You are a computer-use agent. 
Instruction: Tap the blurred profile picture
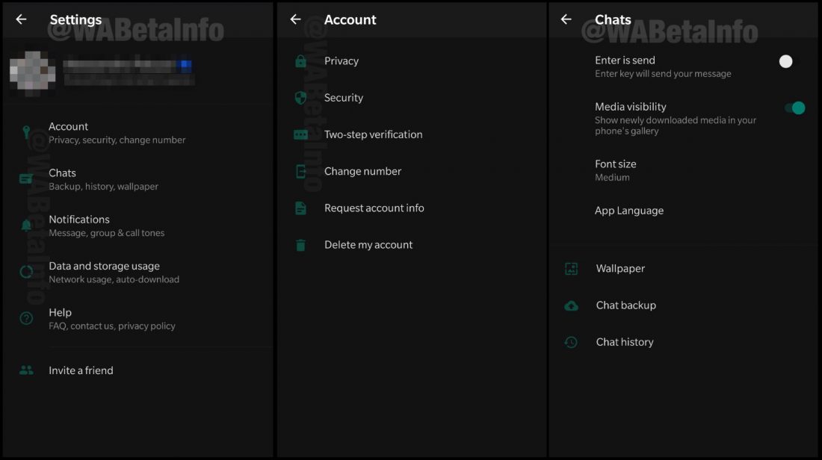pyautogui.click(x=32, y=73)
